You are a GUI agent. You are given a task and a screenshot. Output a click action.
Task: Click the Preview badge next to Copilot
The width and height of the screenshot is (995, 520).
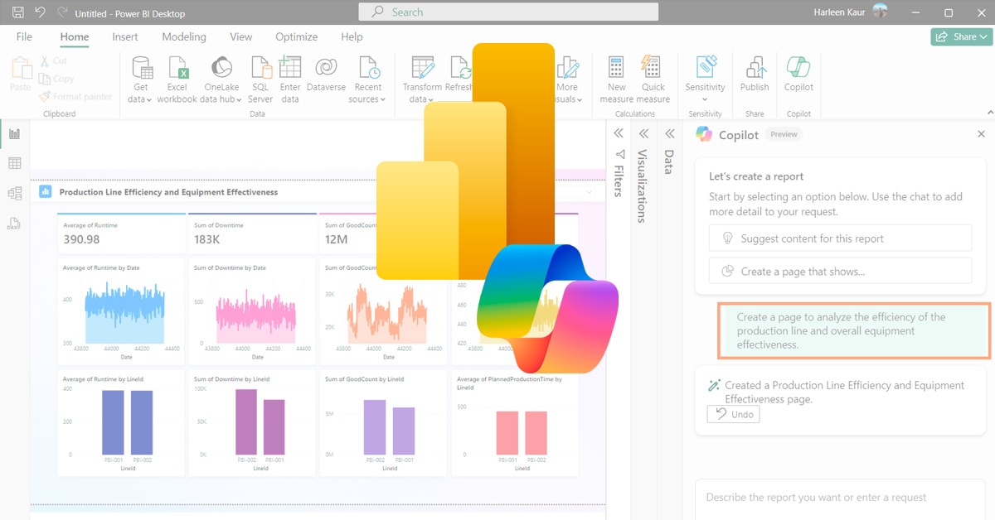click(x=784, y=134)
